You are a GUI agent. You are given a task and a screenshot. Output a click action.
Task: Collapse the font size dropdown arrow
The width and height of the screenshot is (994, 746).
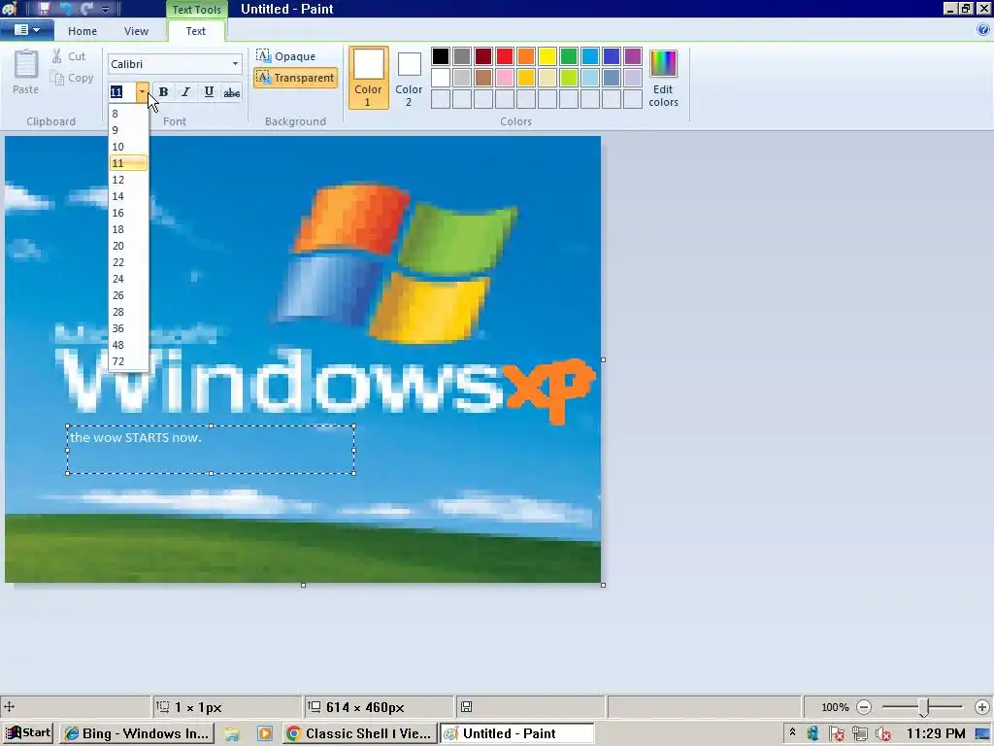[142, 92]
